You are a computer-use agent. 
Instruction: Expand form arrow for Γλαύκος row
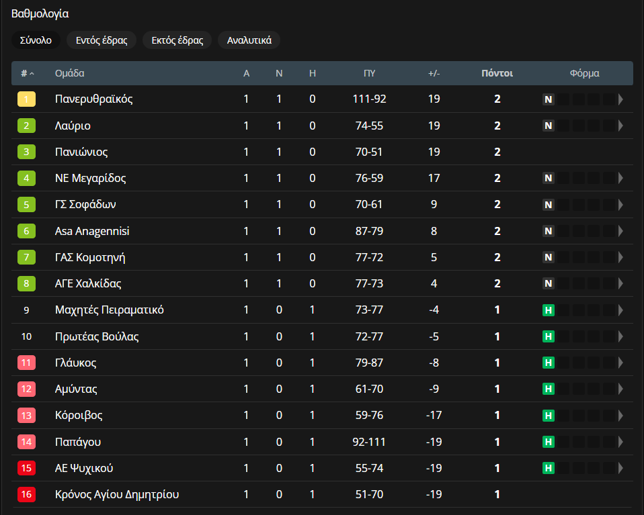click(620, 363)
